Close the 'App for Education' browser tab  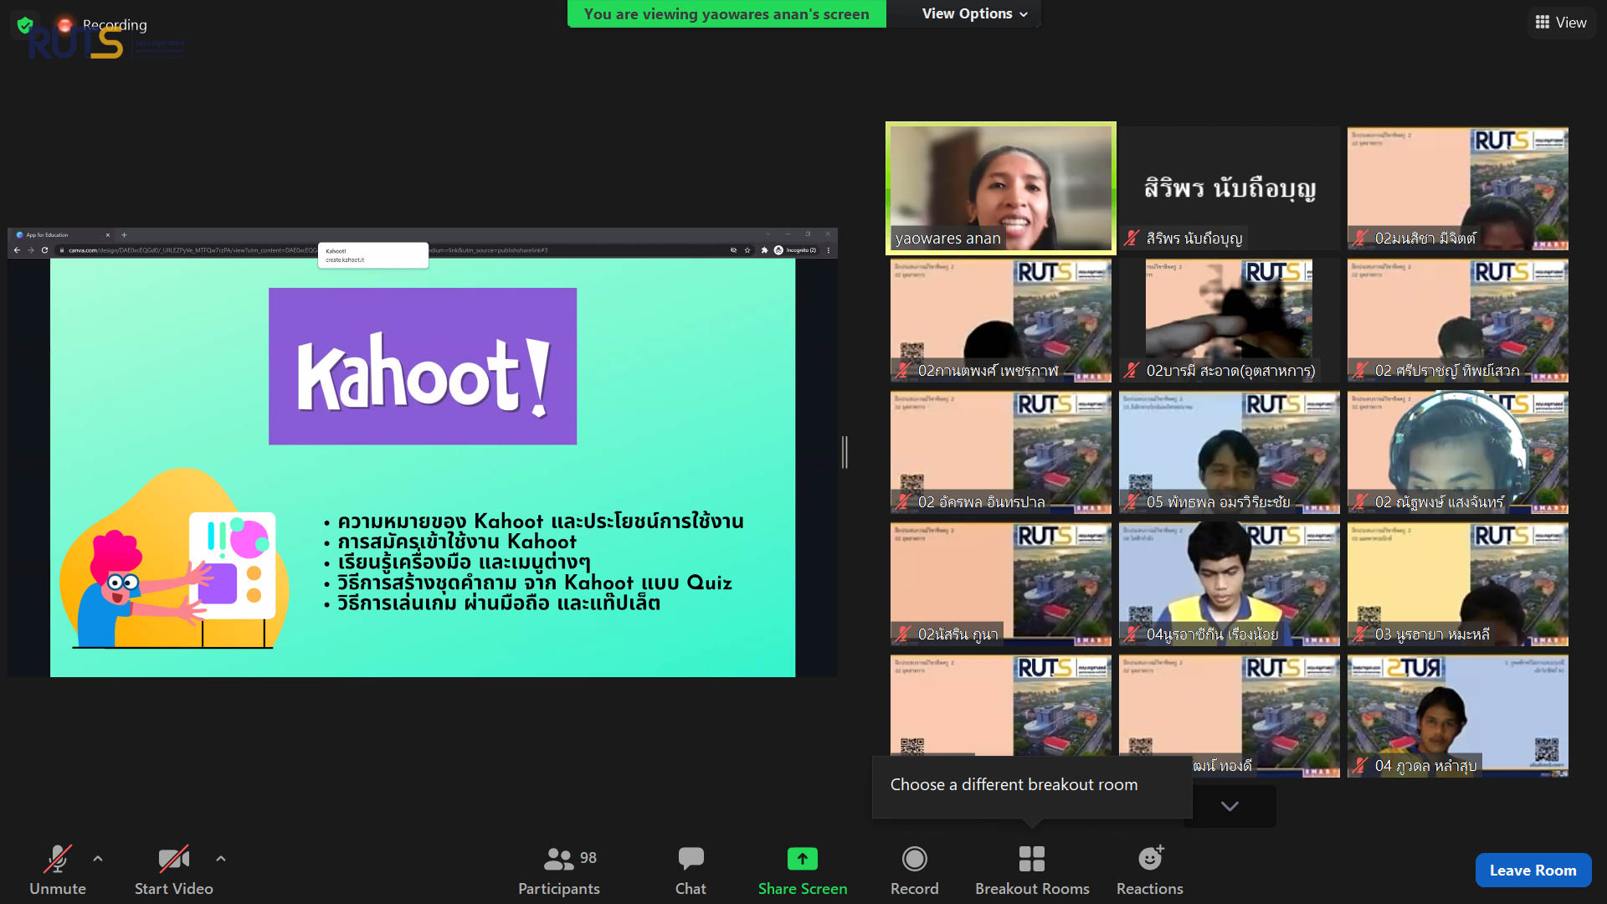pos(108,235)
